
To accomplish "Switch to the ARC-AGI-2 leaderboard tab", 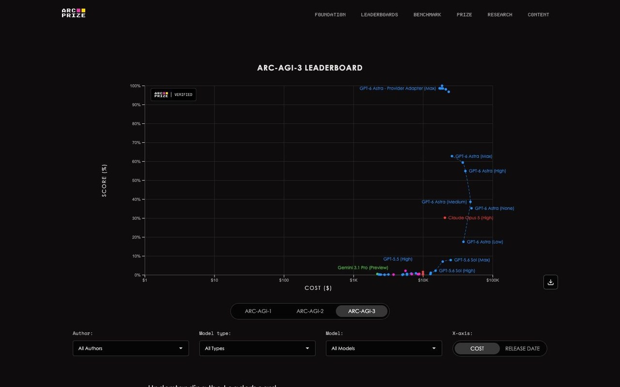I will click(x=310, y=311).
